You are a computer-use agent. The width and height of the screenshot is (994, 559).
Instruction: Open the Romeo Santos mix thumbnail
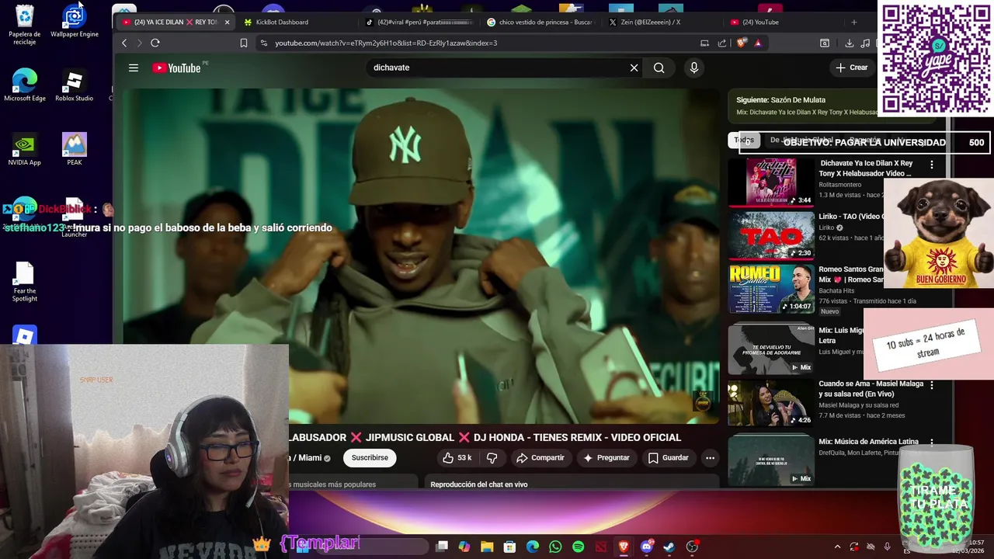point(770,288)
